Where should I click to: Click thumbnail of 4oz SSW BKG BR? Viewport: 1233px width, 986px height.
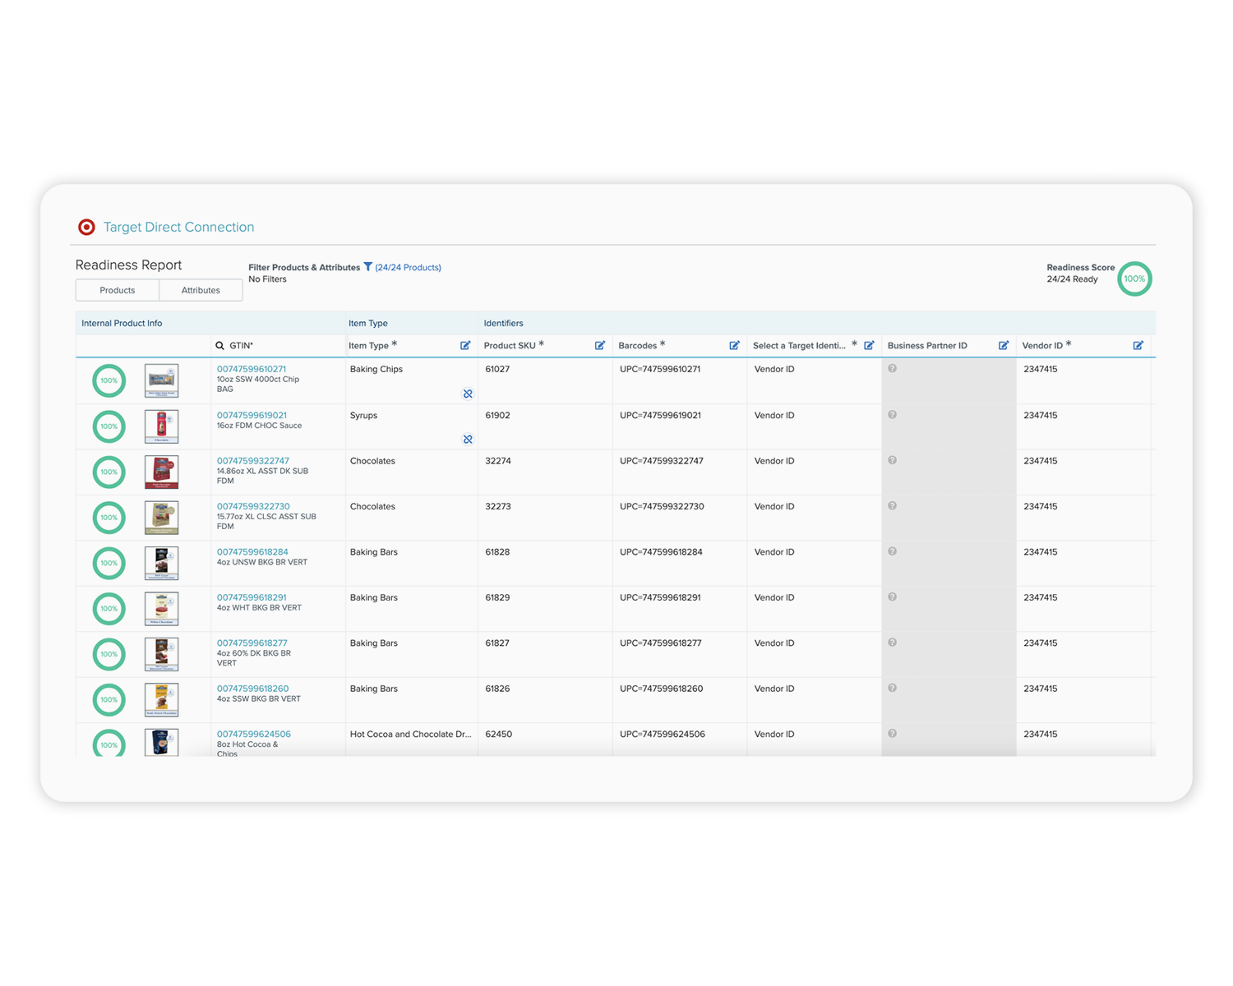[x=161, y=700]
